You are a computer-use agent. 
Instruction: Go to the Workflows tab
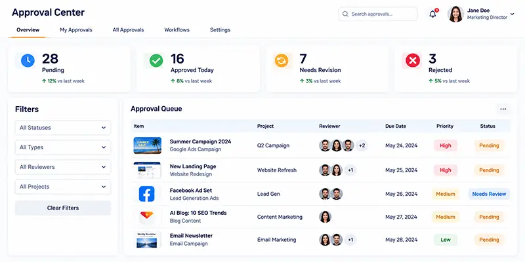click(177, 29)
